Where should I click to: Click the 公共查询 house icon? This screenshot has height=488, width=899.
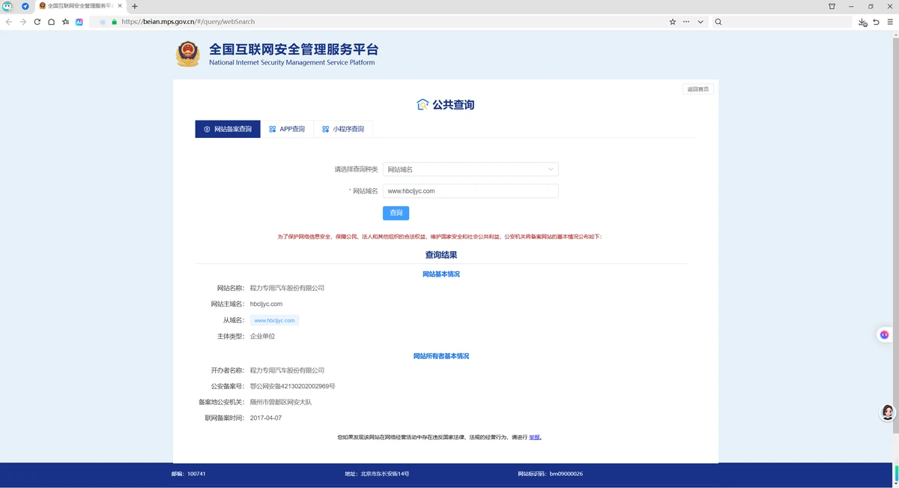click(x=423, y=105)
